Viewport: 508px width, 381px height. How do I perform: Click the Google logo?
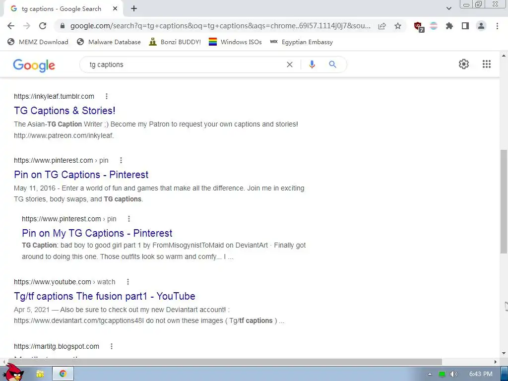[x=34, y=65]
